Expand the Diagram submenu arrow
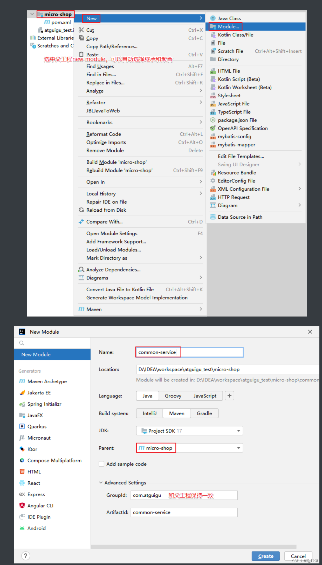Viewport: 322px width, 565px height. coord(300,205)
